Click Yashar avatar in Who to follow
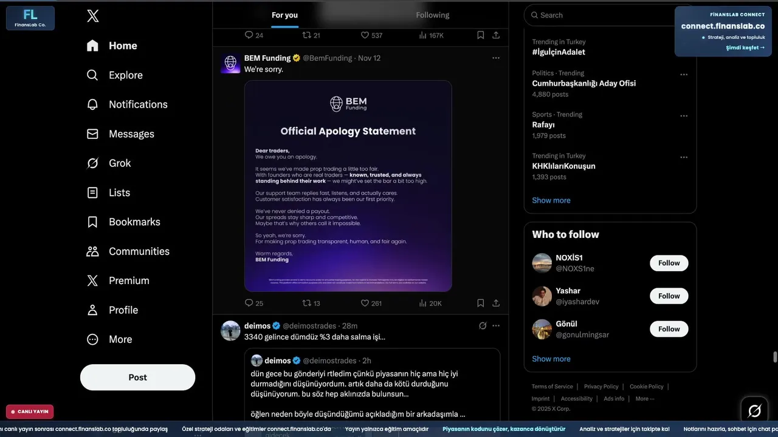Screen dimensions: 778x437 pyautogui.click(x=542, y=296)
